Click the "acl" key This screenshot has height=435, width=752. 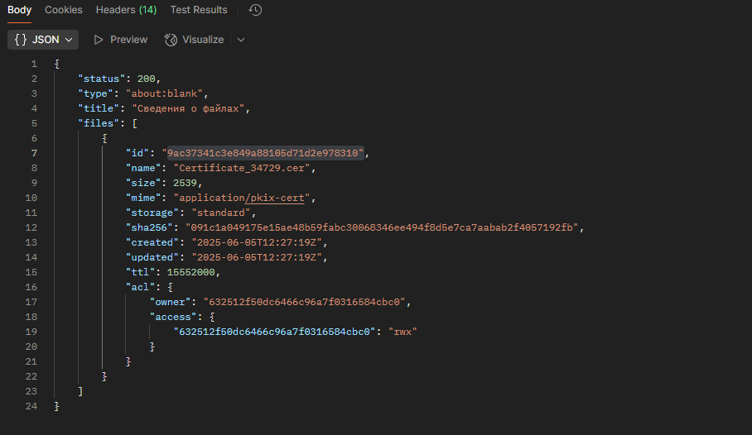140,286
